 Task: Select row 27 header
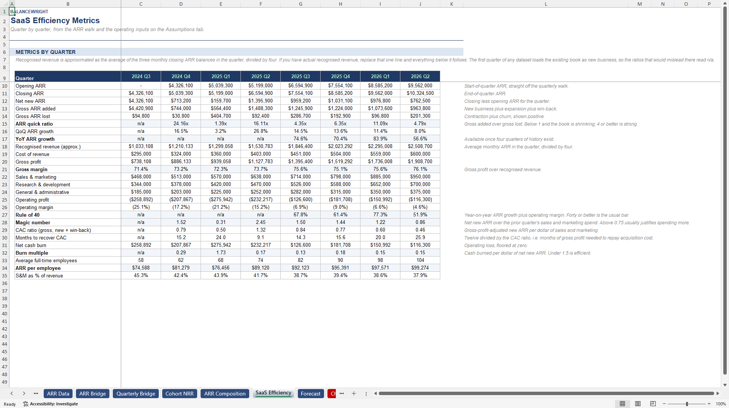5,215
